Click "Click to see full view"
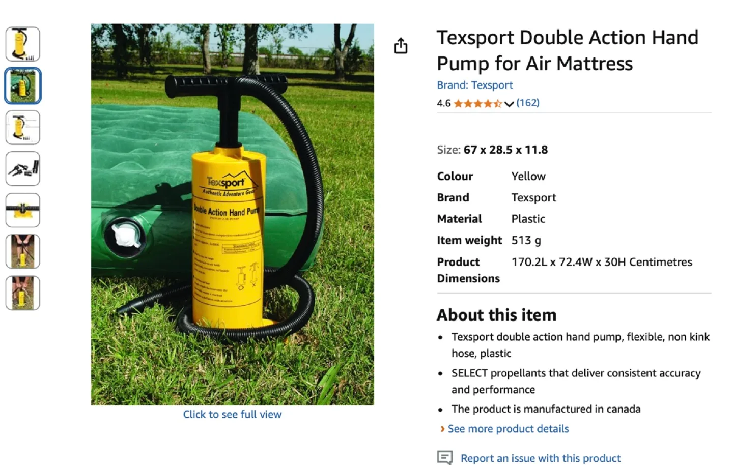The width and height of the screenshot is (733, 465). coord(232,414)
